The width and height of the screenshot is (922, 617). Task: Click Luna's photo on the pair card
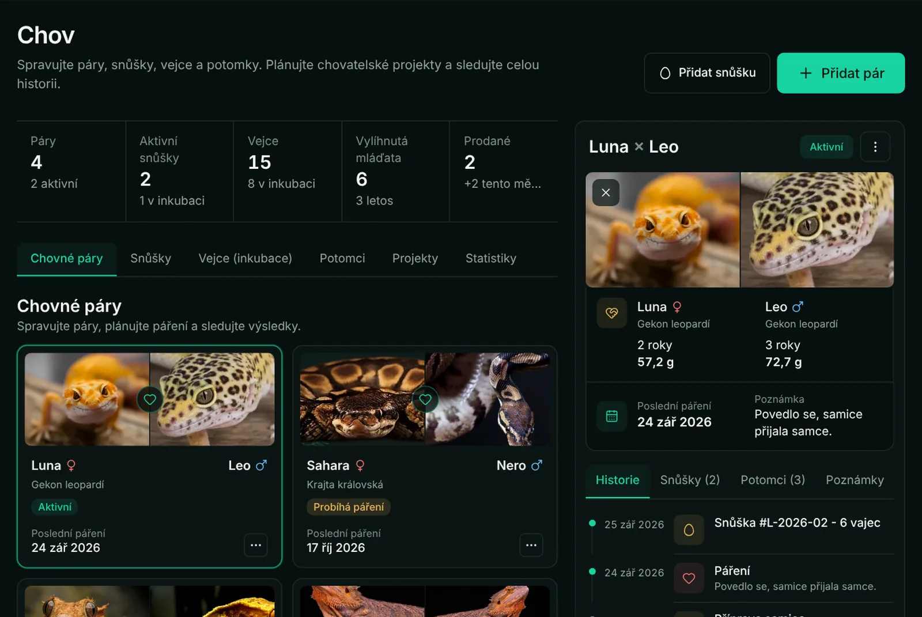pyautogui.click(x=87, y=399)
